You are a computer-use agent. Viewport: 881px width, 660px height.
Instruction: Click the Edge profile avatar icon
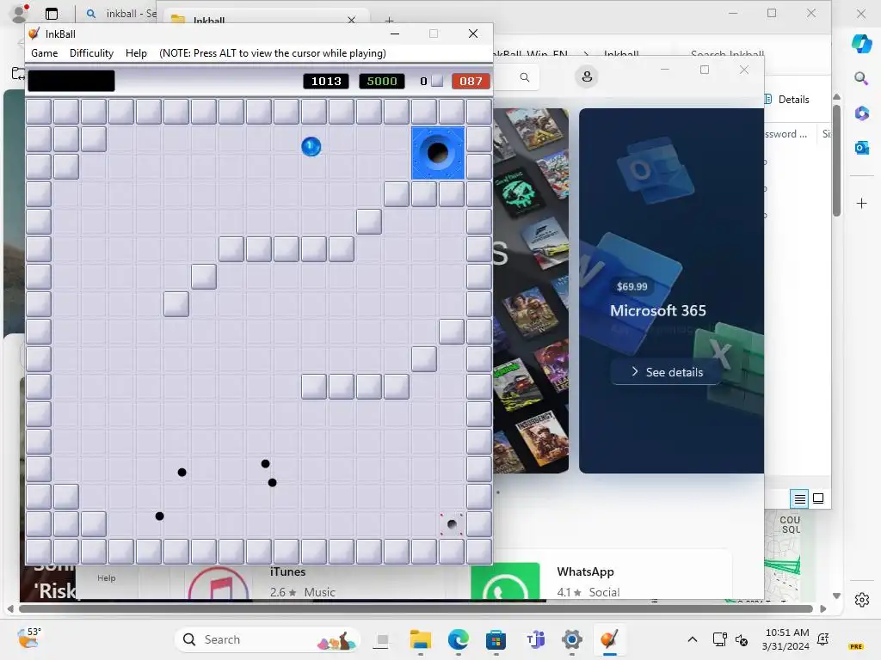coord(21,13)
